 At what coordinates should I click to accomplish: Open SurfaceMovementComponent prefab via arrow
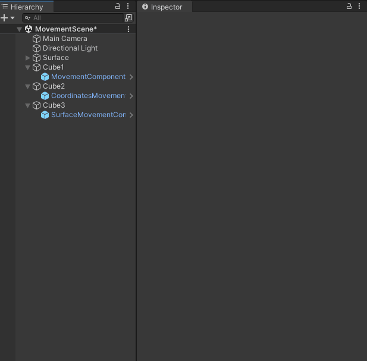click(131, 115)
